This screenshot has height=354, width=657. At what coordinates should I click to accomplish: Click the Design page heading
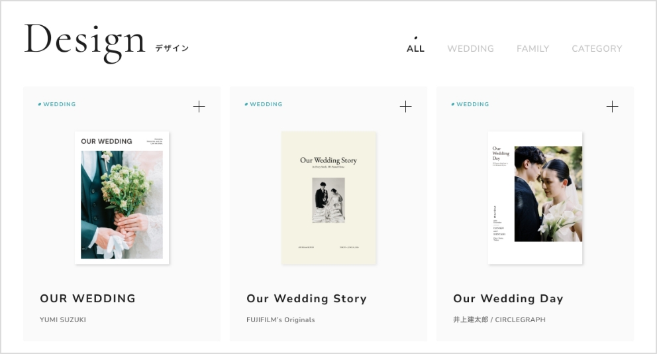click(85, 40)
